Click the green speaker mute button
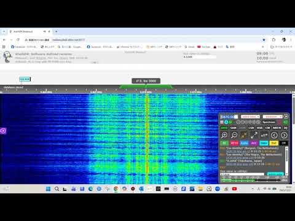 (285, 122)
